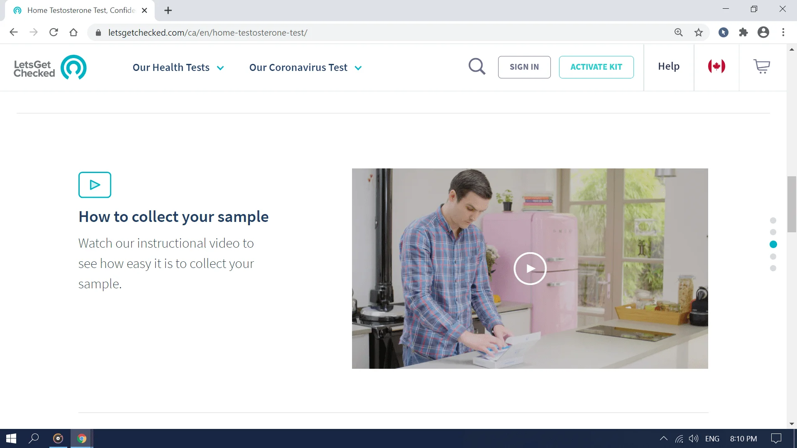Open the Chrome profile avatar icon
Viewport: 797px width, 448px height.
(763, 32)
